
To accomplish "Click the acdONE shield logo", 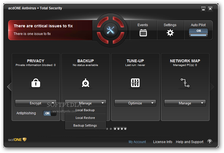I will [x=17, y=139].
